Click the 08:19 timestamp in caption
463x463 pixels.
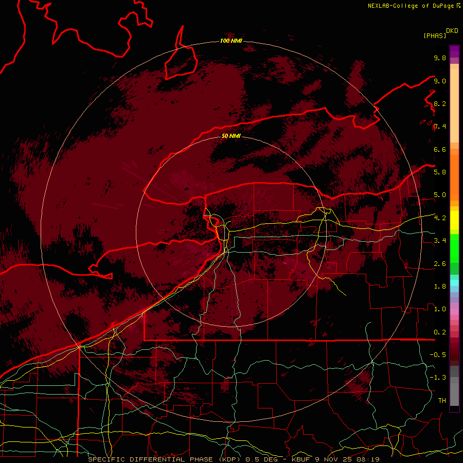(x=369, y=459)
